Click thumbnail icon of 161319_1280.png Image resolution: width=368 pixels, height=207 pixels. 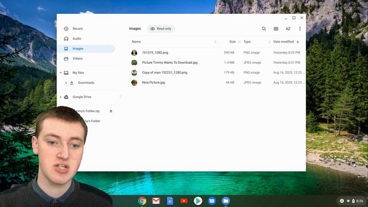coord(134,52)
